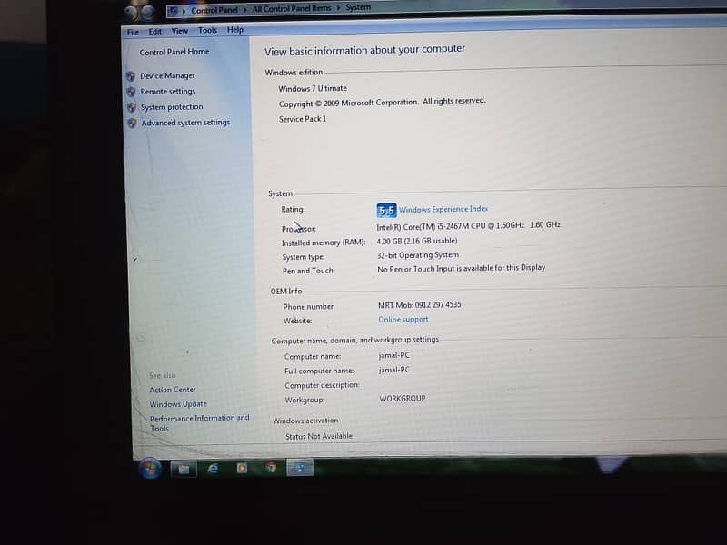Open Windows Explorer folder icon in taskbar
Viewport: 727px width, 545px height.
click(184, 469)
